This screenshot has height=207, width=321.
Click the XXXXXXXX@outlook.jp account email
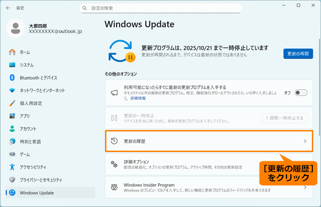coord(55,31)
